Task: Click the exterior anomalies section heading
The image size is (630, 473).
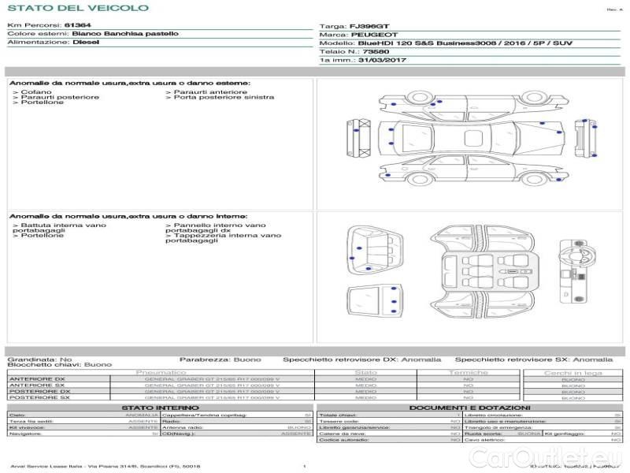Action: pos(130,84)
